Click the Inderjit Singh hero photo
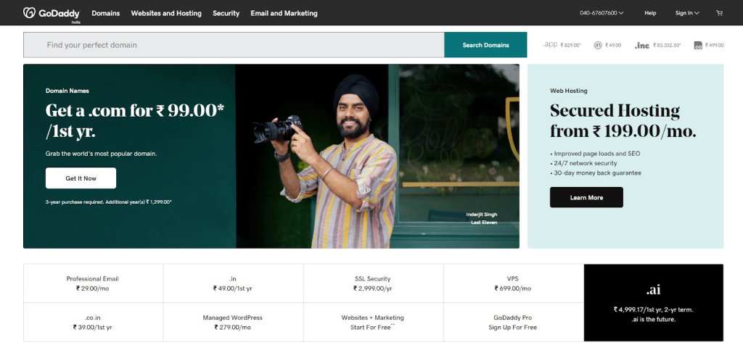 click(x=377, y=156)
